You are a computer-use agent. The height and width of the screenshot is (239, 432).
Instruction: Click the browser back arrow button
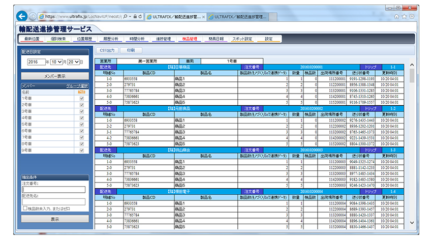pos(22,16)
